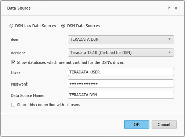Click the Data Source dialog title
The height and width of the screenshot is (137, 185).
(19, 8)
